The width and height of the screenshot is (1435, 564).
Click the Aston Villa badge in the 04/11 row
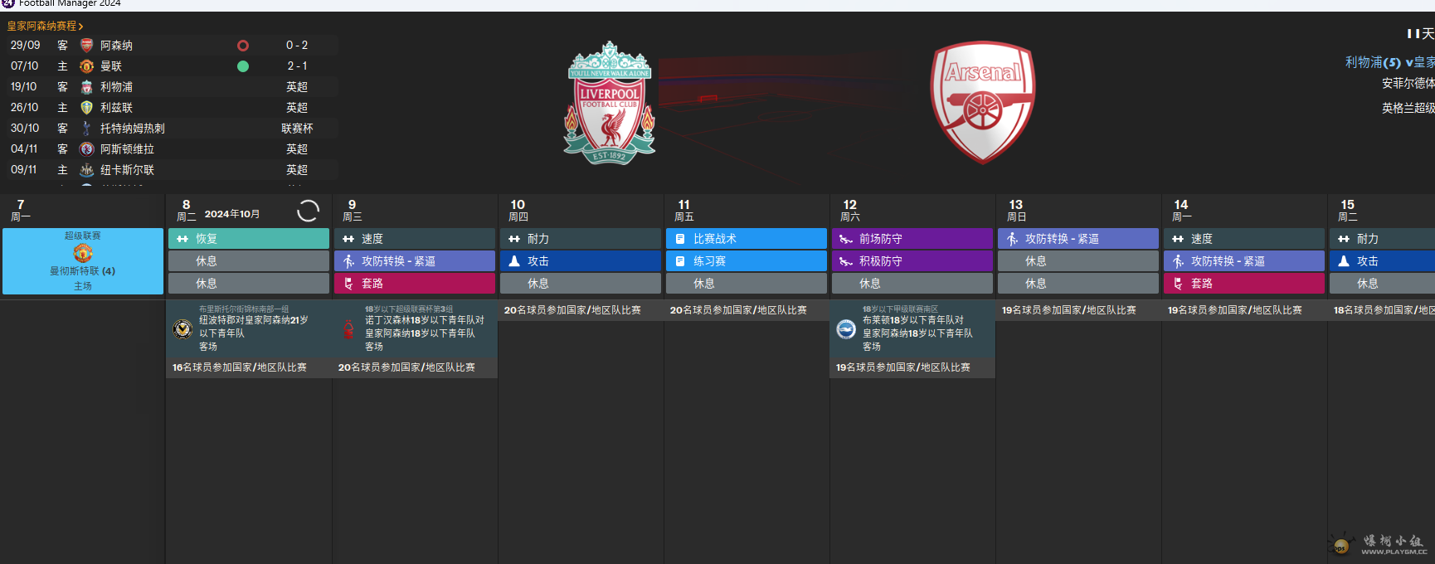pos(86,149)
